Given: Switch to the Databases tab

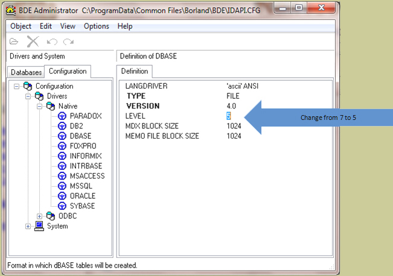Looking at the screenshot, I should click(26, 72).
